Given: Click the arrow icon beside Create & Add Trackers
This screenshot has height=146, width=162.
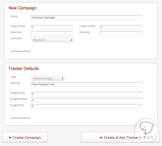Looking at the screenshot, I should tap(101, 138).
